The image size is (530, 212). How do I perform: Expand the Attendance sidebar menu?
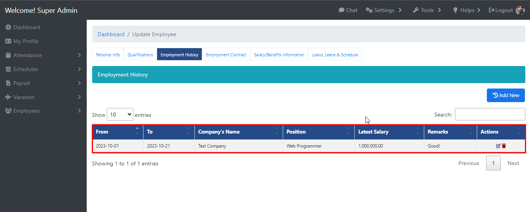pyautogui.click(x=43, y=55)
